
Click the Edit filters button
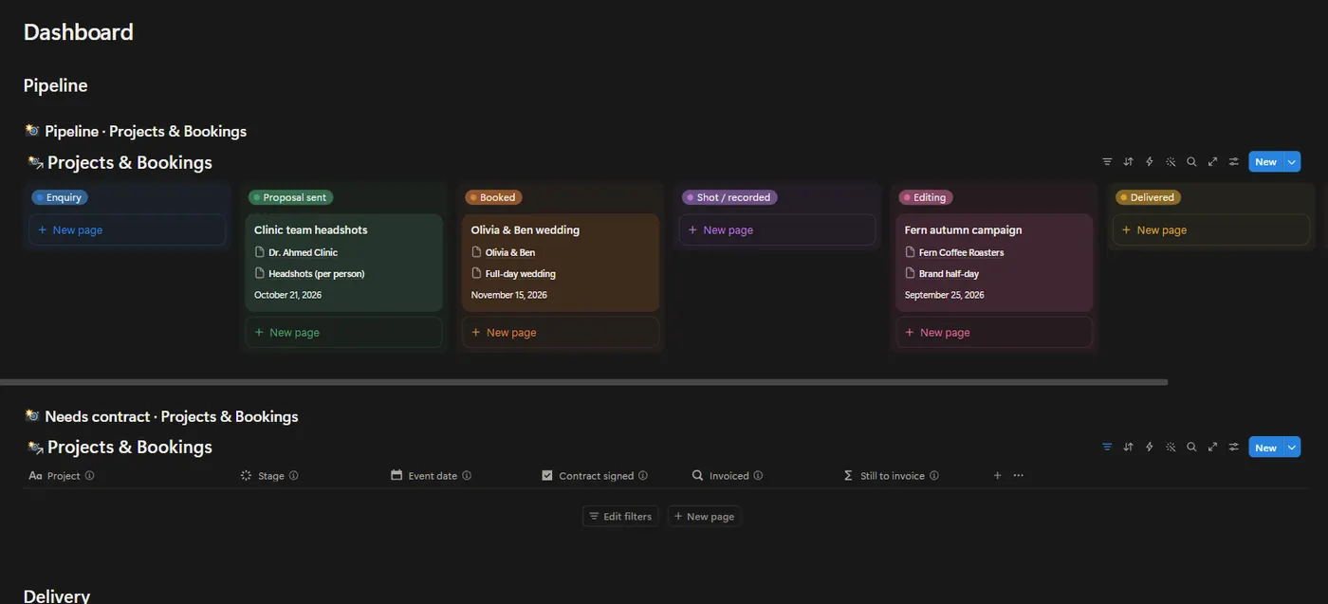point(620,516)
